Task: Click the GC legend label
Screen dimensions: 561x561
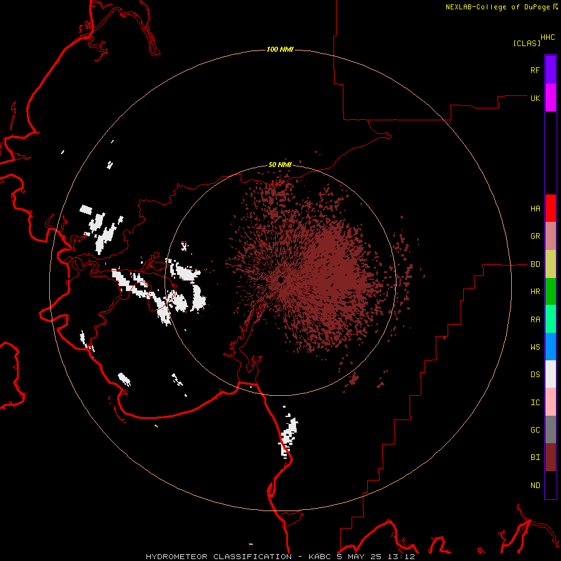Action: (x=535, y=429)
